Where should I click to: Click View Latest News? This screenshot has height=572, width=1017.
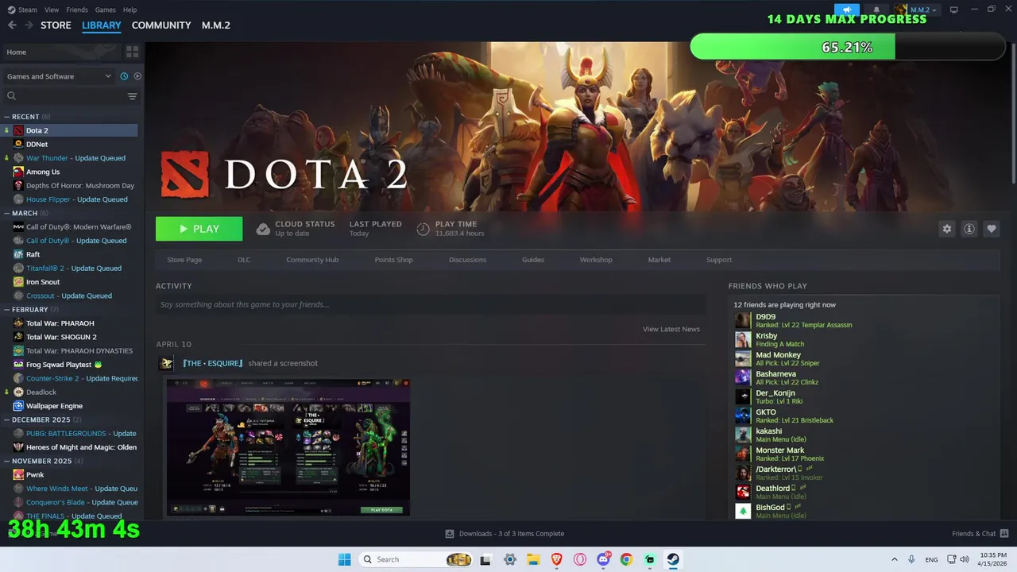(x=671, y=329)
